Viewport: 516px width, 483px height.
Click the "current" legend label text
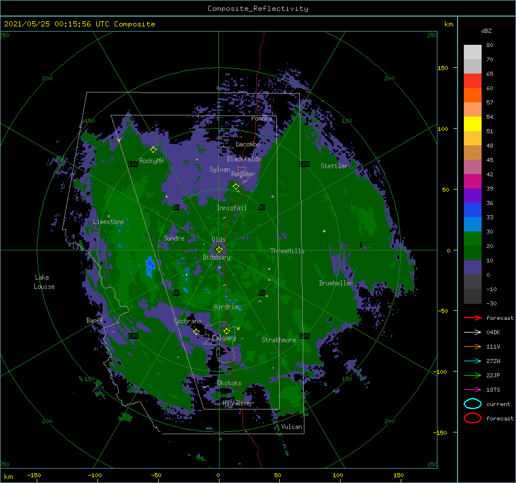(498, 404)
